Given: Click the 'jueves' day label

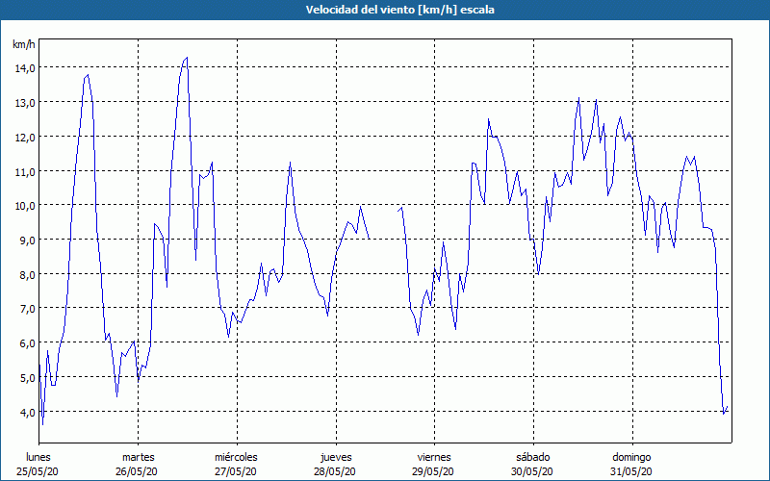Looking at the screenshot, I should click(x=336, y=457).
